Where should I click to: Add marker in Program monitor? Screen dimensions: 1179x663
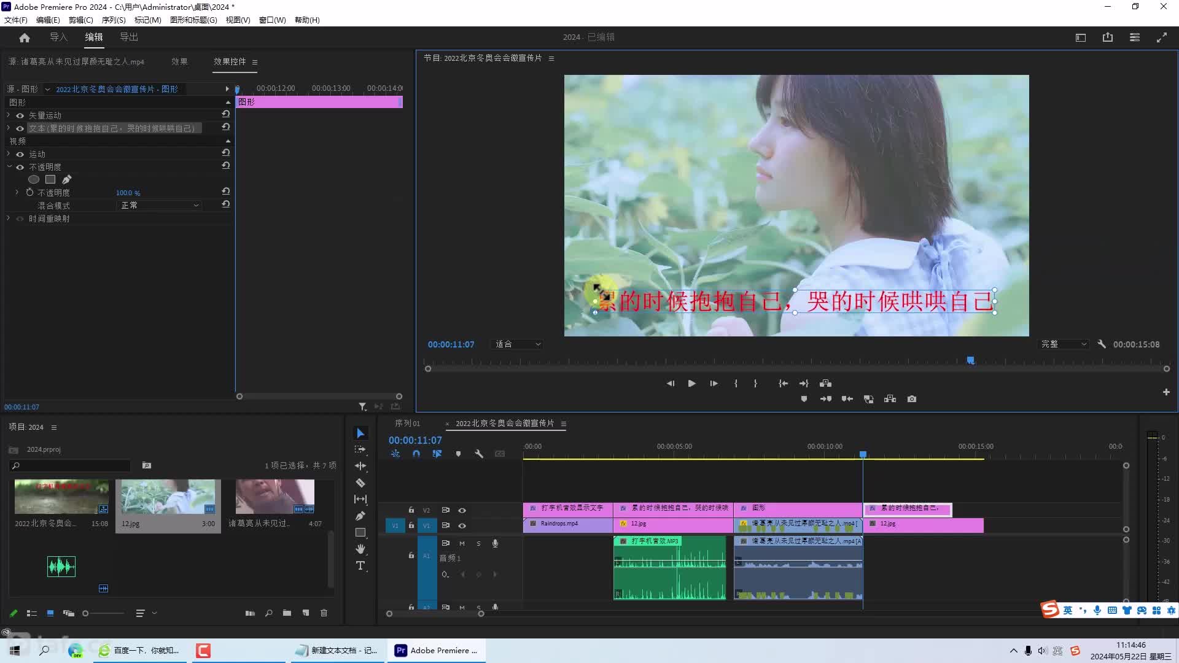tap(804, 399)
